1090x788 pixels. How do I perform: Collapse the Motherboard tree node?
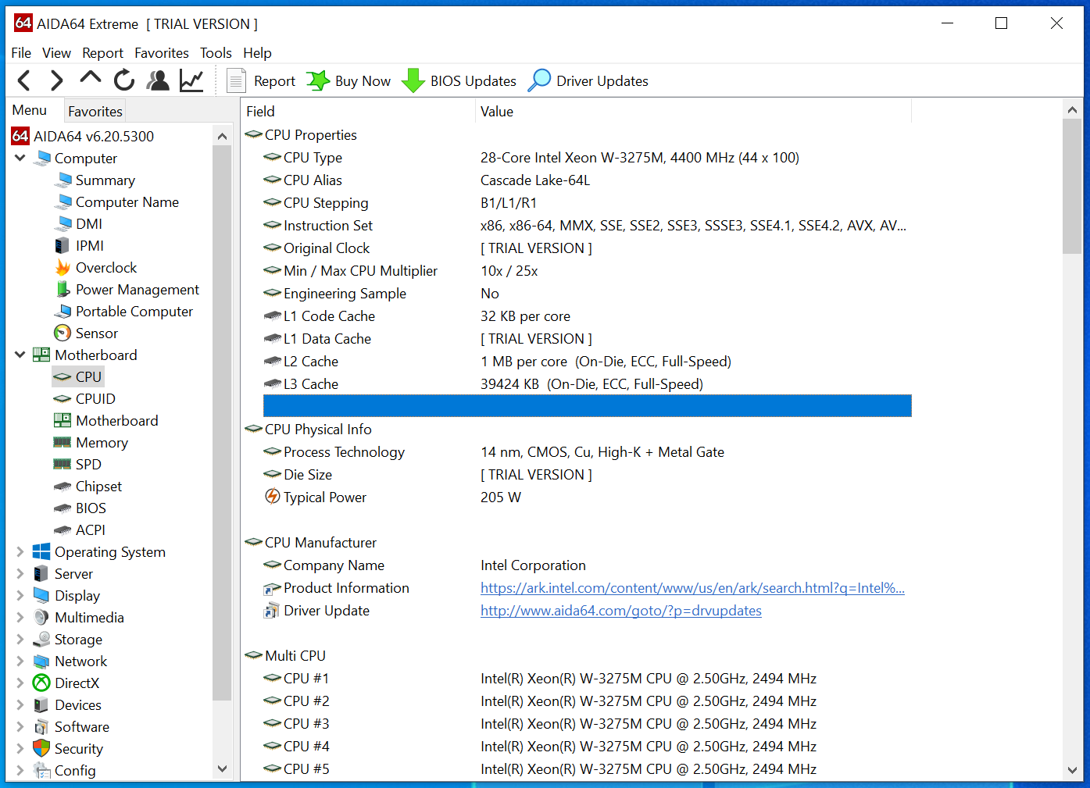20,355
